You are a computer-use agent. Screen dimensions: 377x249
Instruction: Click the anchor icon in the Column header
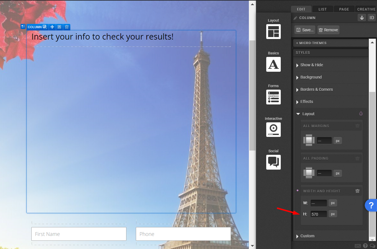[x=362, y=18]
